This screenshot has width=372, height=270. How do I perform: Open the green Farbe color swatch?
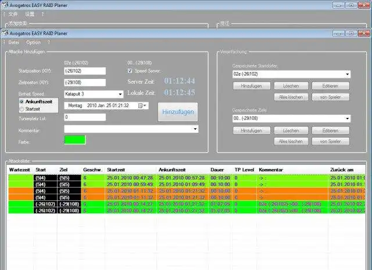pyautogui.click(x=75, y=139)
